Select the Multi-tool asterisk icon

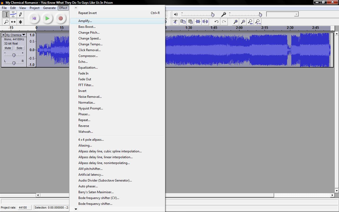pyautogui.click(x=20, y=22)
